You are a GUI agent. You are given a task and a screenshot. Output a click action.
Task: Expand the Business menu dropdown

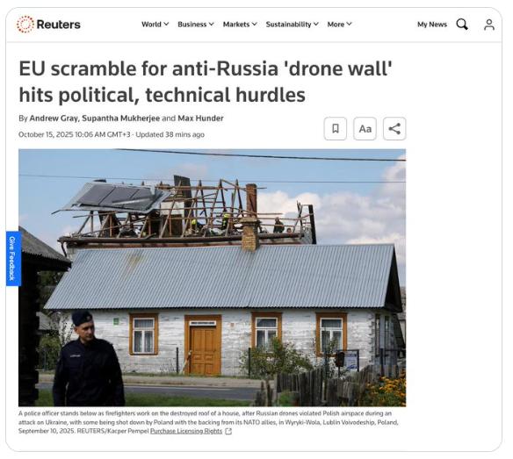(x=196, y=25)
